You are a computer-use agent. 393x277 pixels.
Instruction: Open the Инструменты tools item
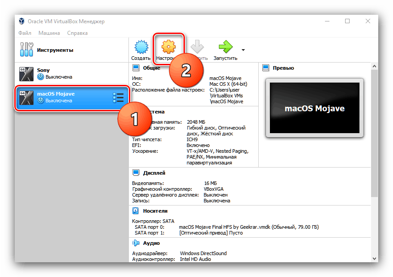72,50
